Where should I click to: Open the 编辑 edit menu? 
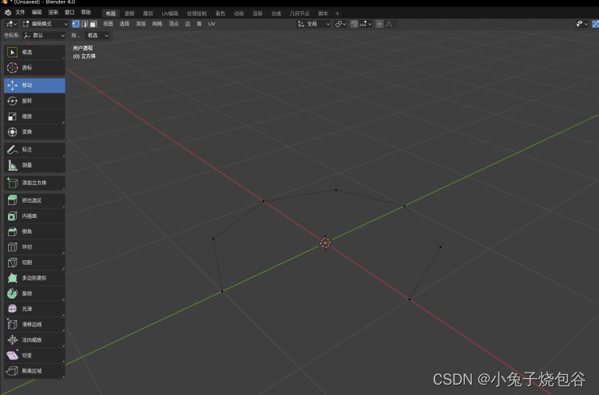[37, 13]
